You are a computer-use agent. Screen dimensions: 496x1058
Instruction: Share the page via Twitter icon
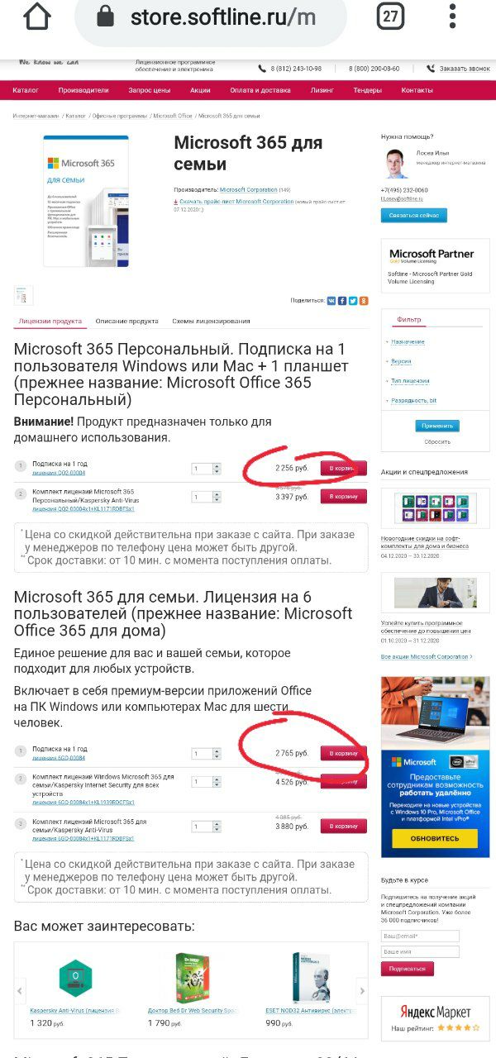point(353,301)
